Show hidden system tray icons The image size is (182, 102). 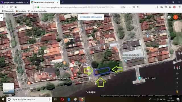(x=154, y=99)
